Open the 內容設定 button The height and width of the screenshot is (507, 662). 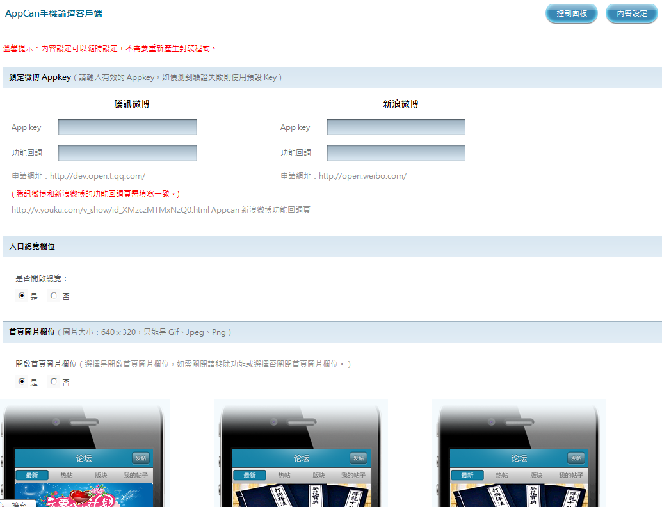pos(632,13)
